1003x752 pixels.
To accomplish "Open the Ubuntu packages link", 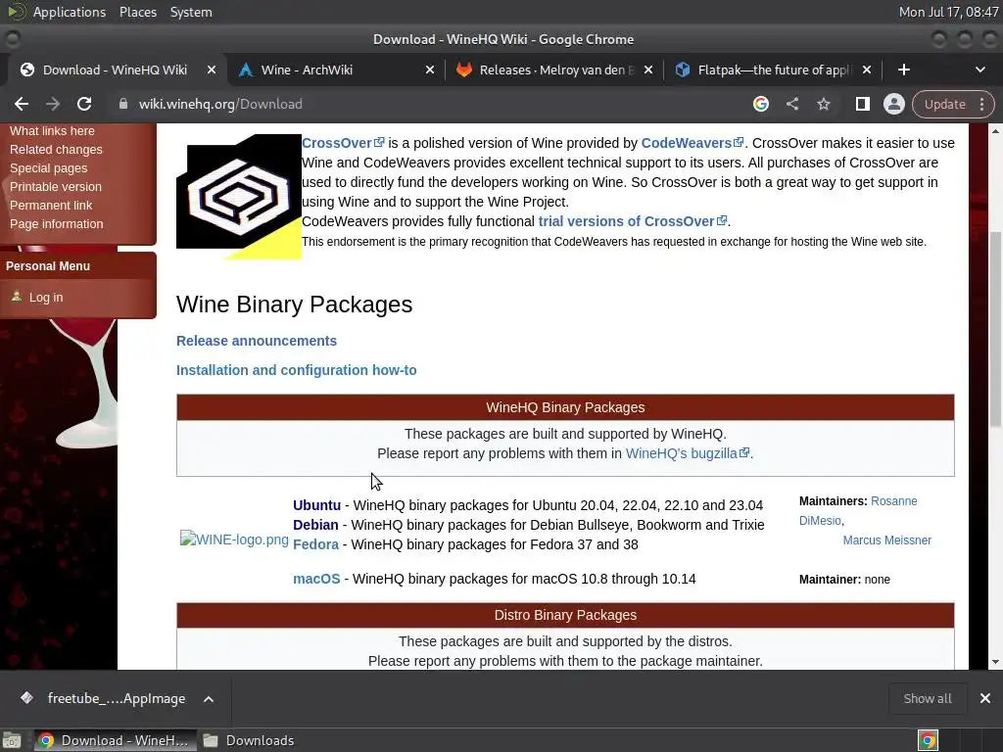I will point(316,505).
